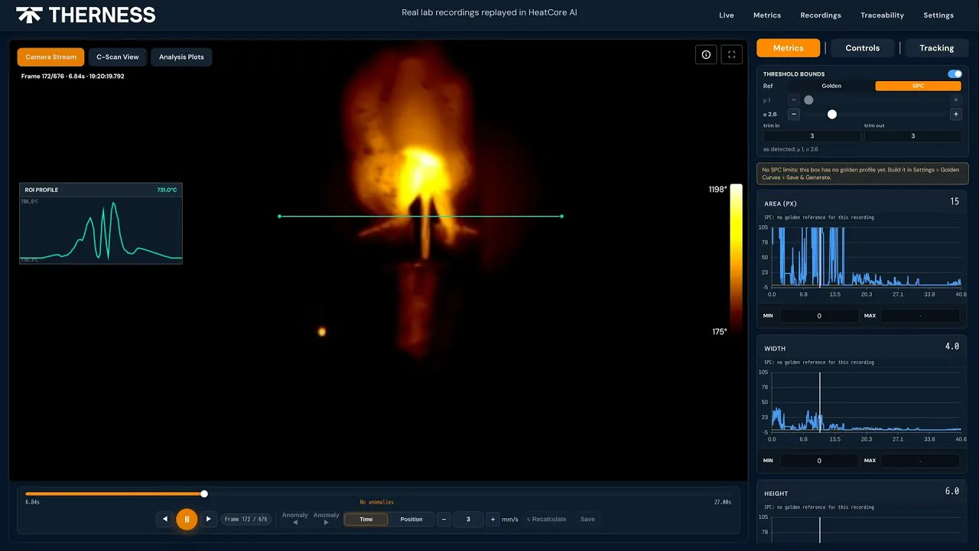This screenshot has height=551, width=979.
Task: Click the Height metric value 6.0
Action: point(951,491)
